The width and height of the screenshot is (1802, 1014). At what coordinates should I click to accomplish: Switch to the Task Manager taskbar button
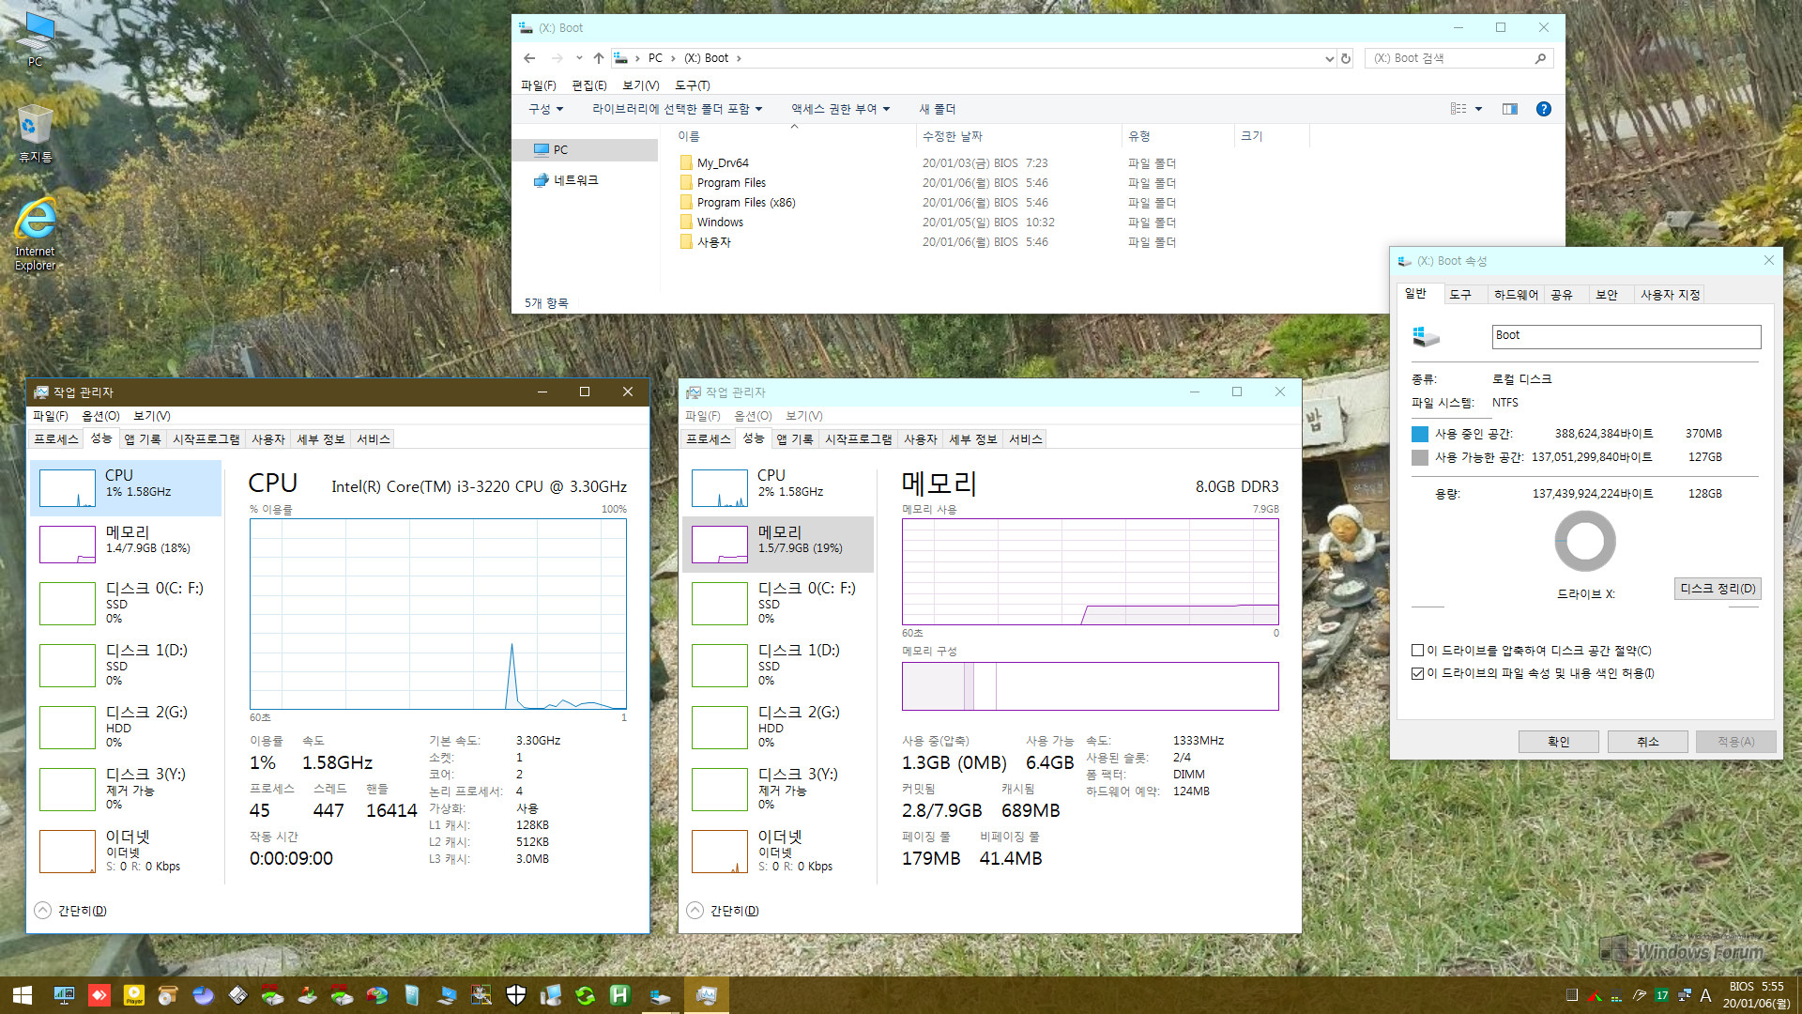pos(707,995)
